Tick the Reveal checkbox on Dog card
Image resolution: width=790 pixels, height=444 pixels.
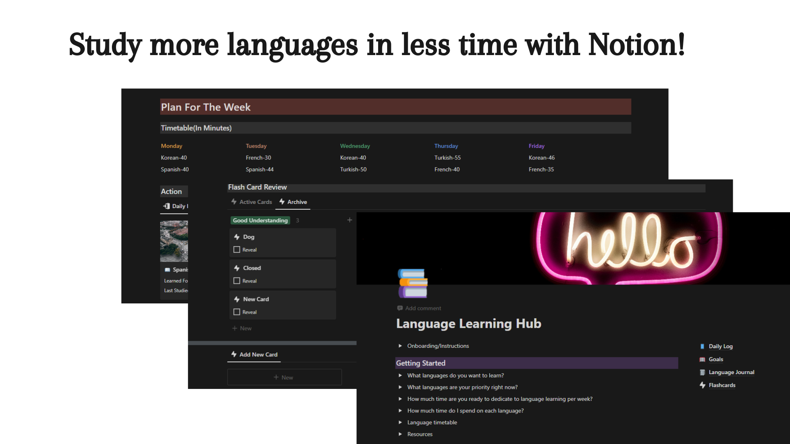(237, 250)
